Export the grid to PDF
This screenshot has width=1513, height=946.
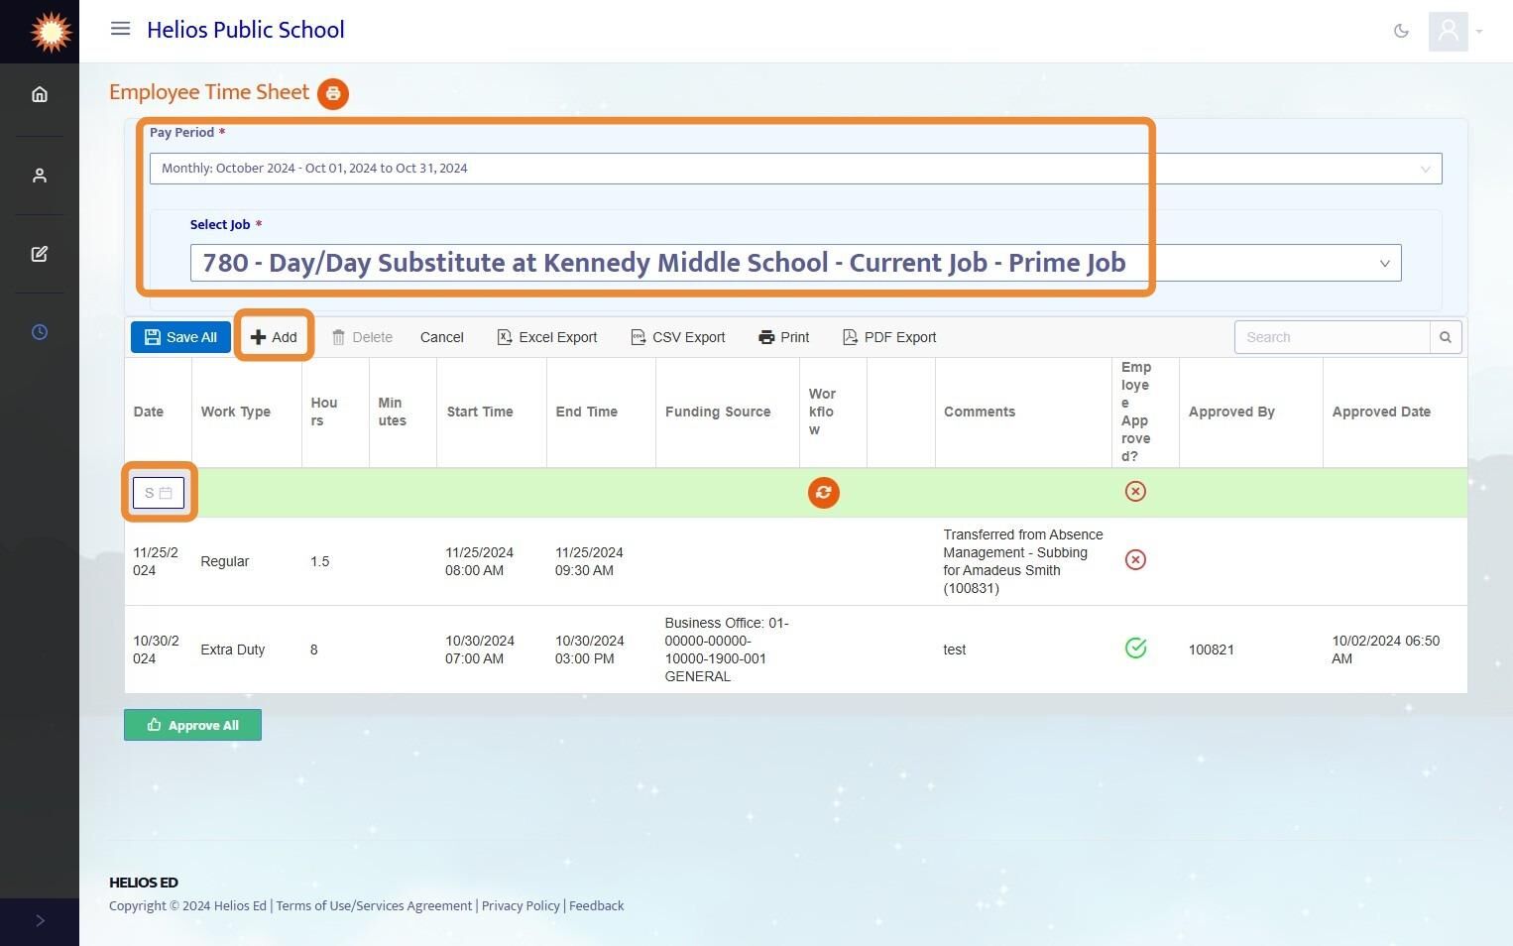[889, 337]
